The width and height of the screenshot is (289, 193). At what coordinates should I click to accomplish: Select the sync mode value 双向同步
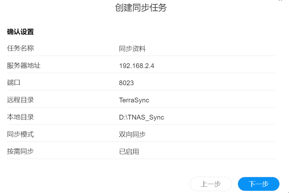132,134
